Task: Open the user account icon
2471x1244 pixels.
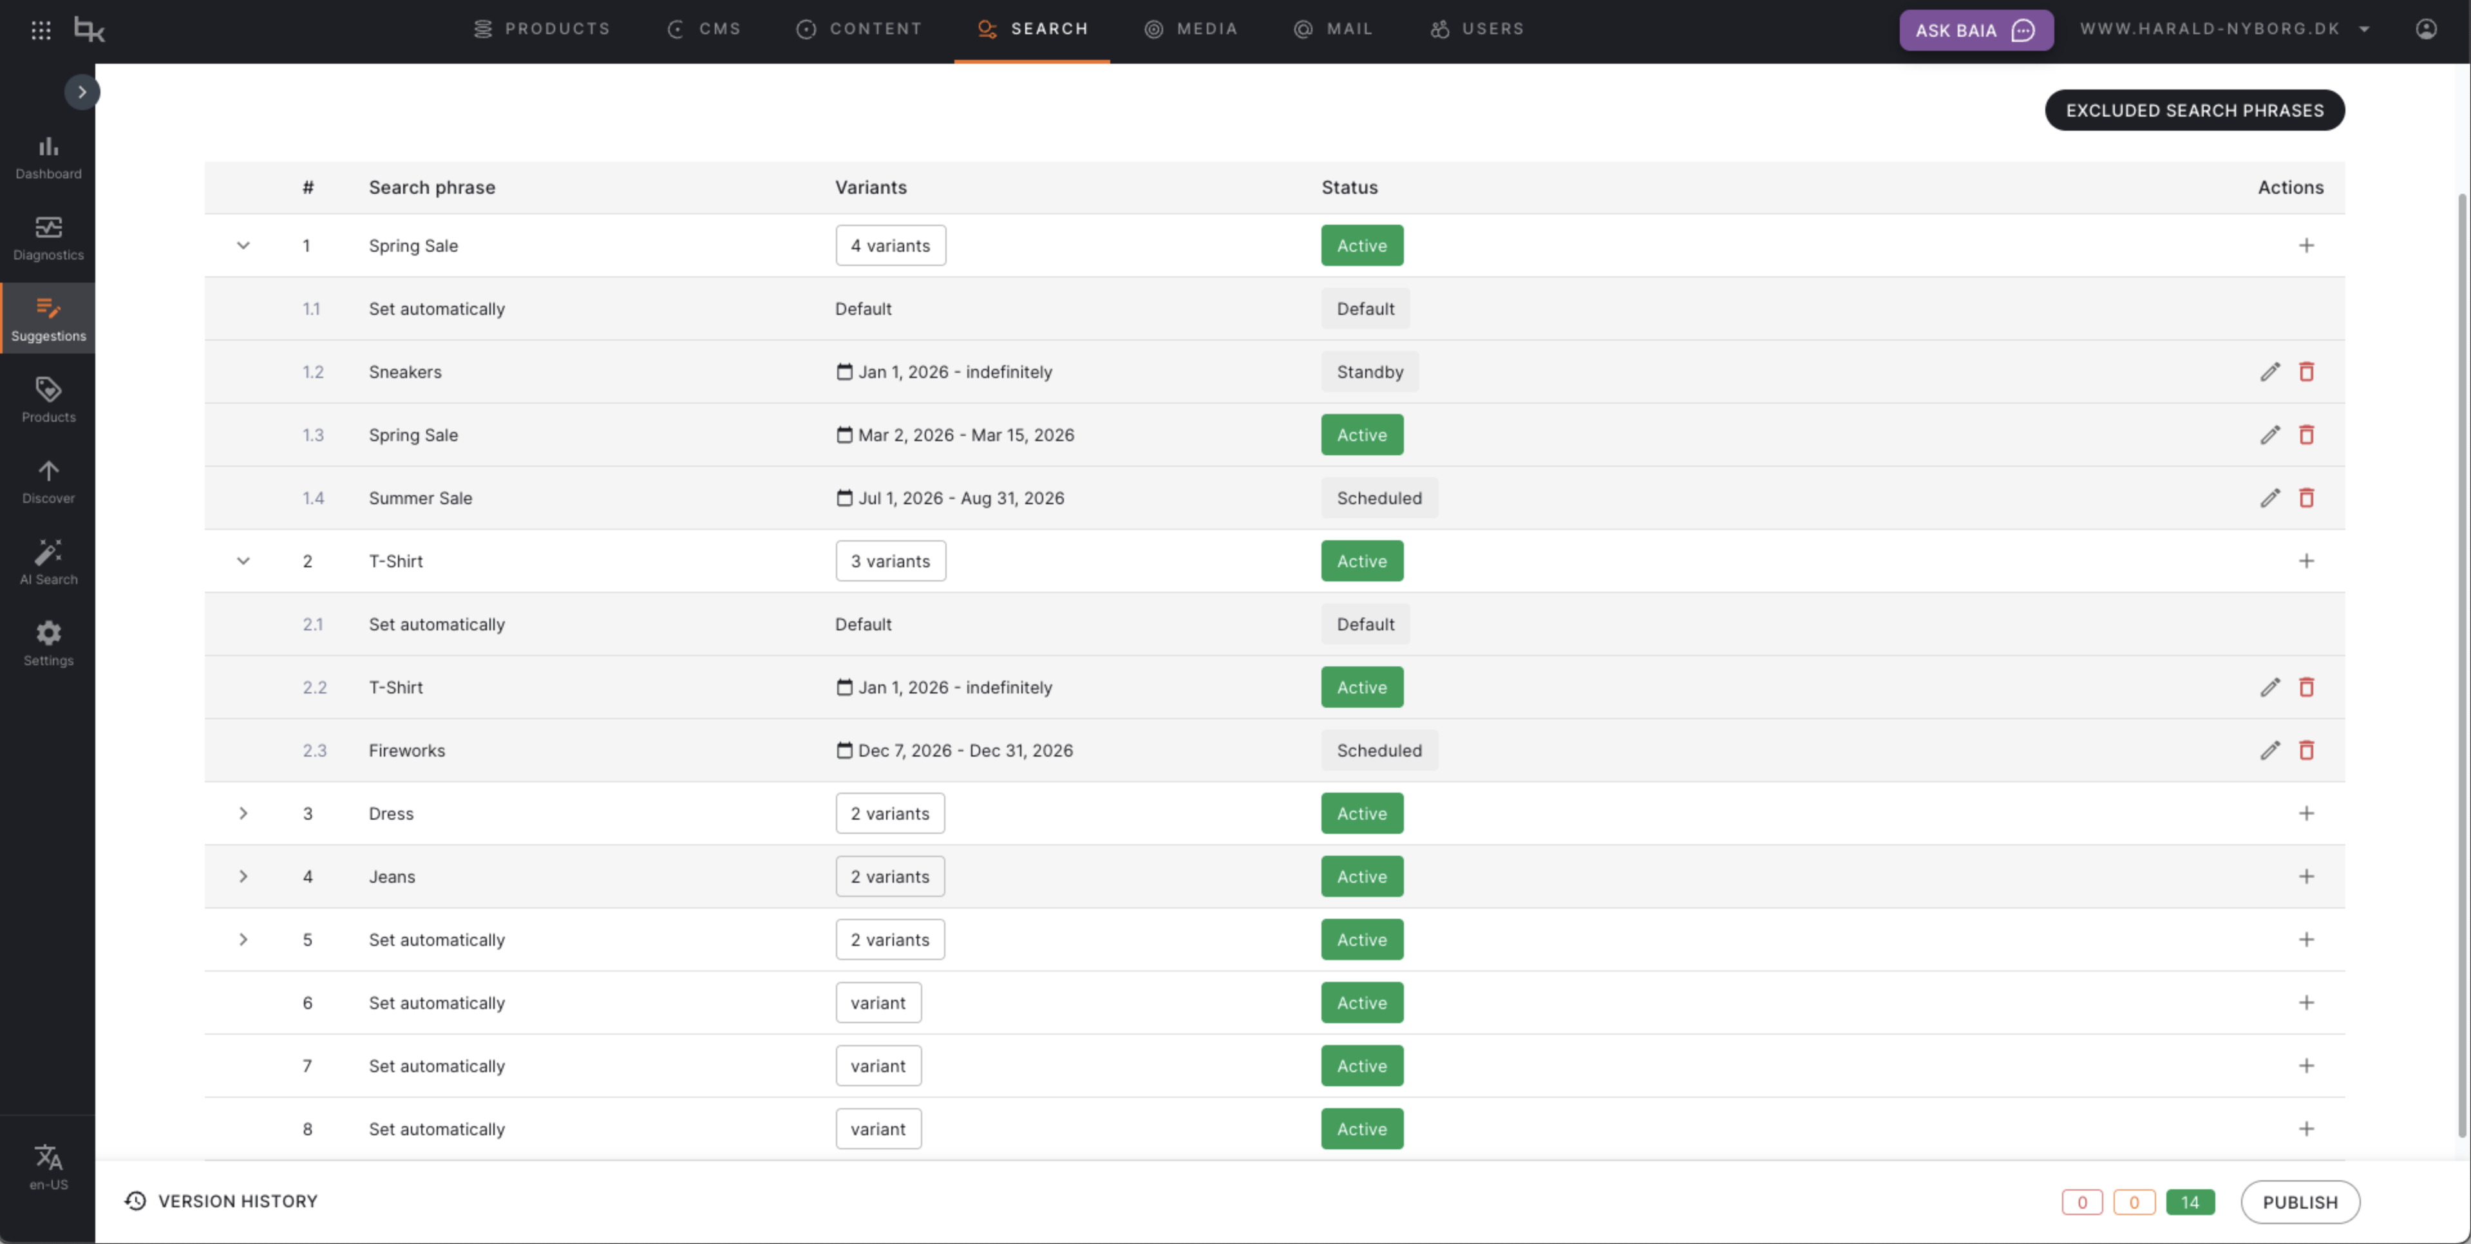Action: (x=2426, y=30)
